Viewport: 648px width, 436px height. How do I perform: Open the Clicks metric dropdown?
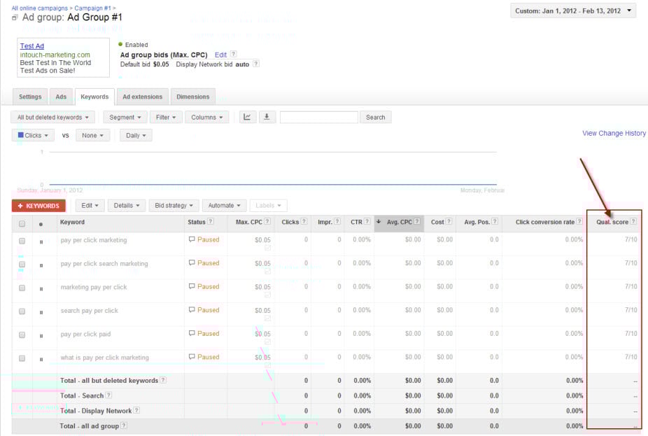(33, 135)
